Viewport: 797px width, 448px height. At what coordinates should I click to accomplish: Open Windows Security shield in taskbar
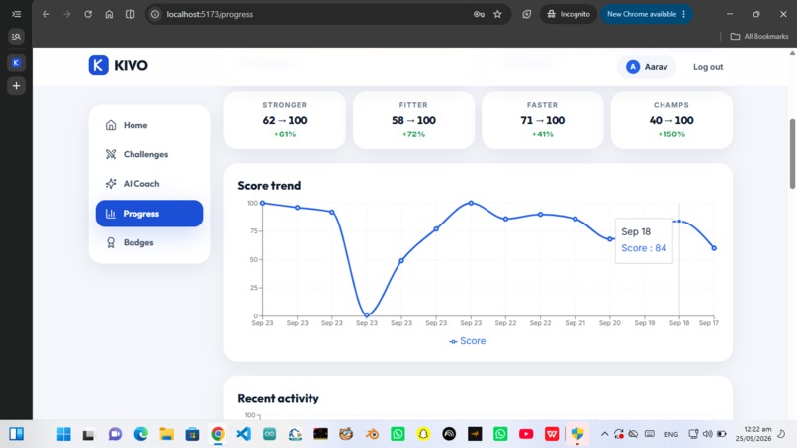click(577, 434)
